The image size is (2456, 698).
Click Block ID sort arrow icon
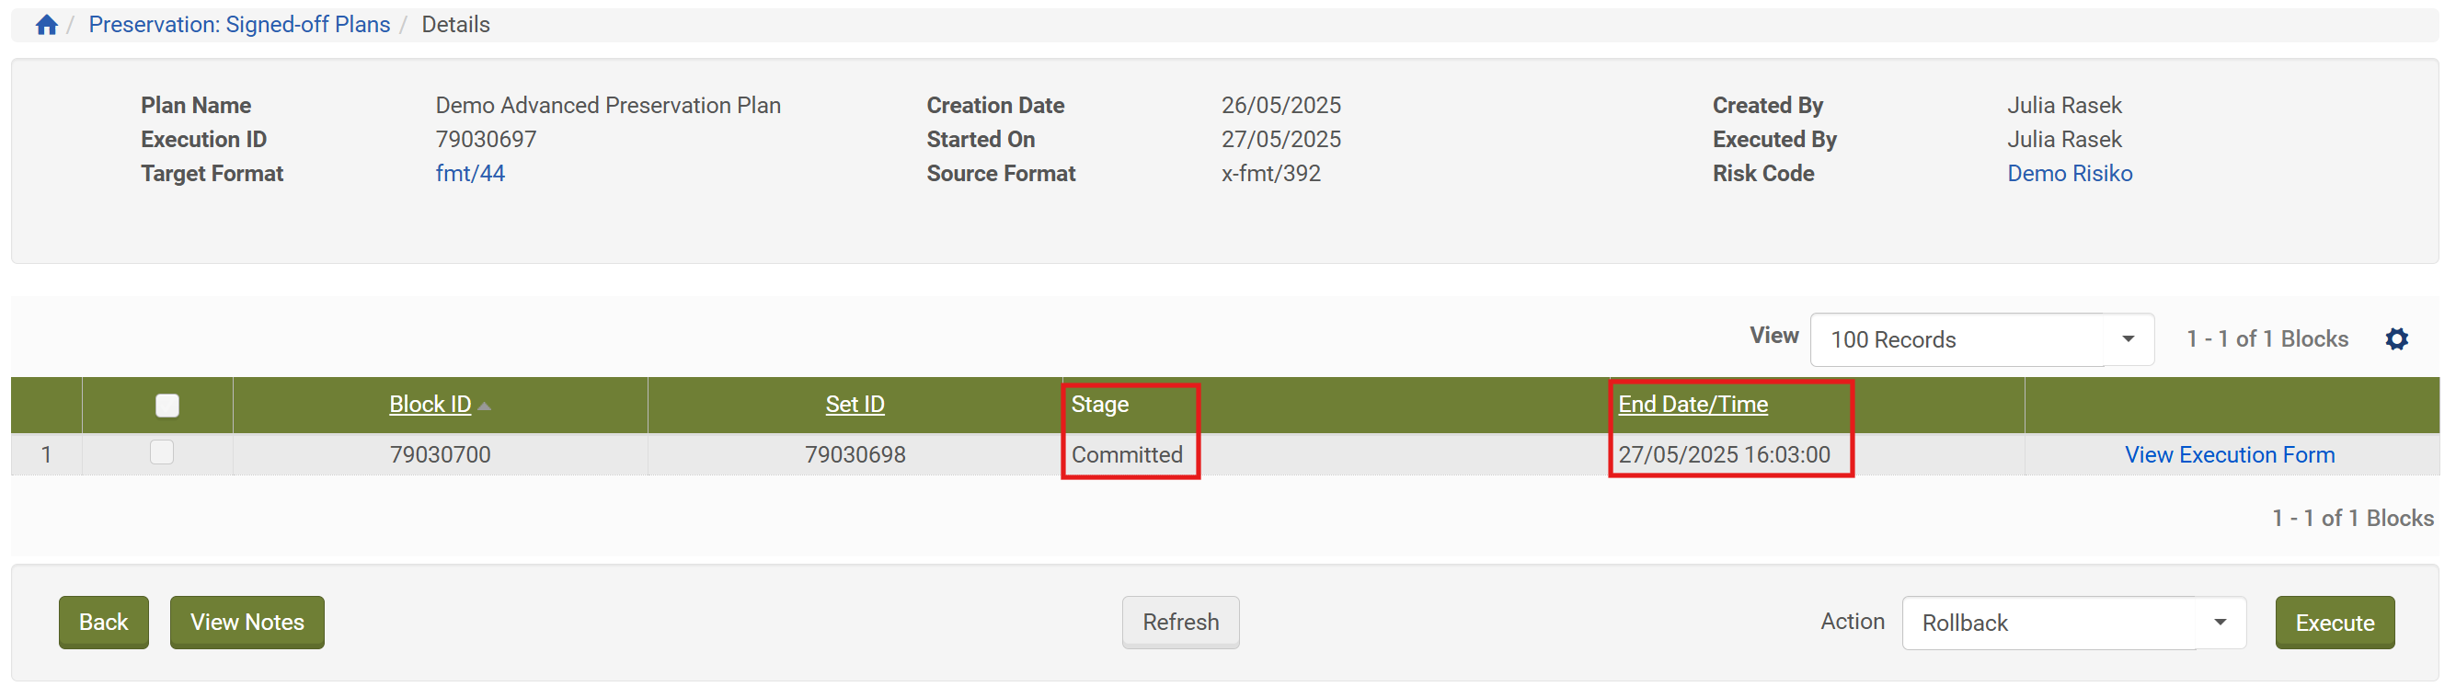coord(485,406)
